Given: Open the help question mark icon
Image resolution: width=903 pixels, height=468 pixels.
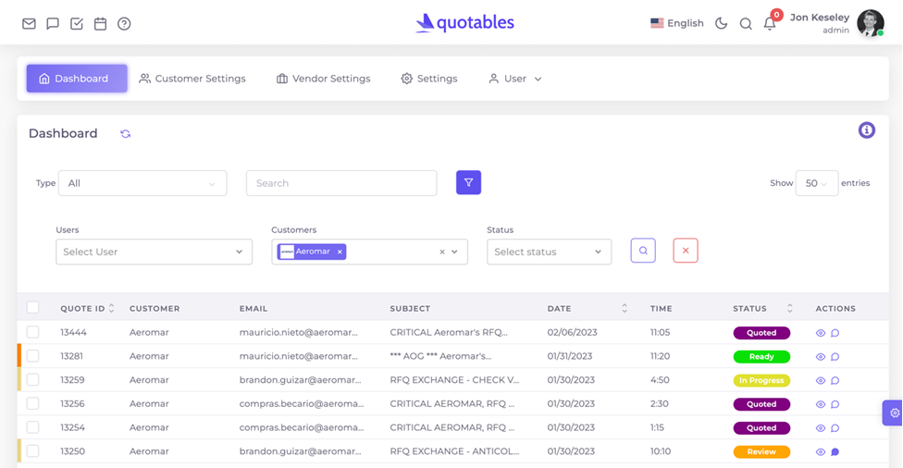Looking at the screenshot, I should (124, 24).
